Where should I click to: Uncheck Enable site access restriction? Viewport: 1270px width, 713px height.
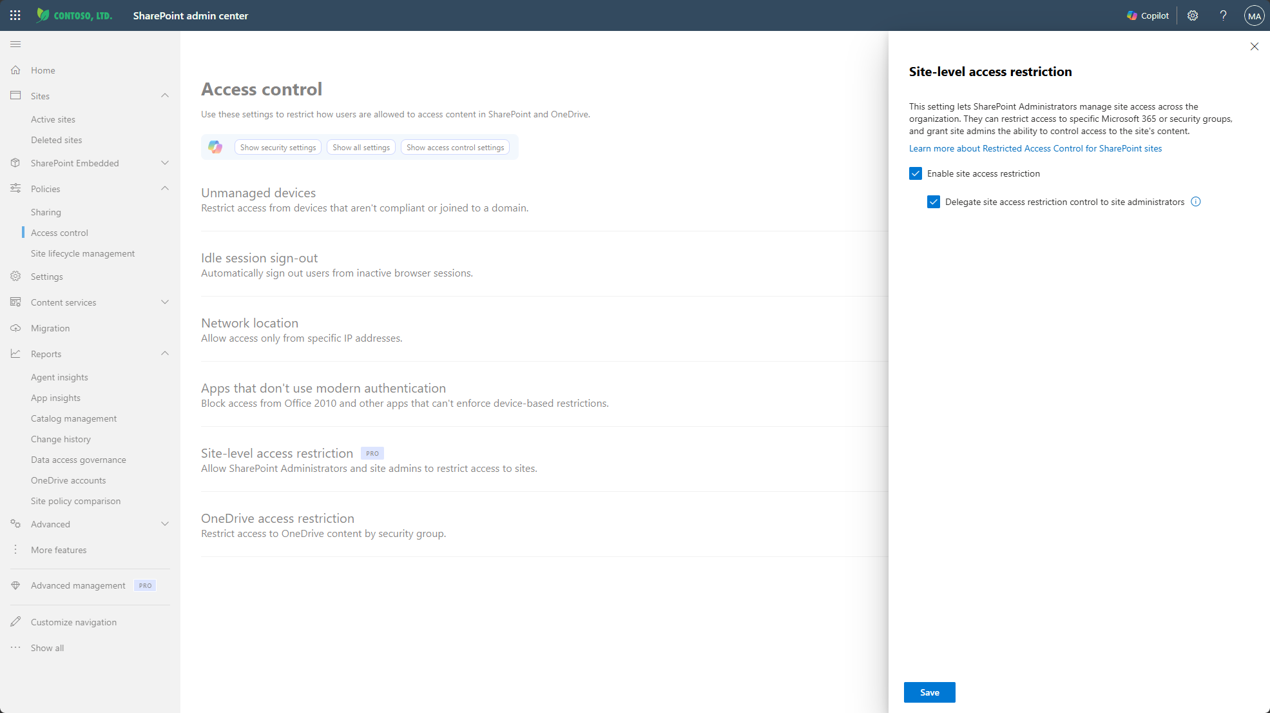pyautogui.click(x=916, y=173)
